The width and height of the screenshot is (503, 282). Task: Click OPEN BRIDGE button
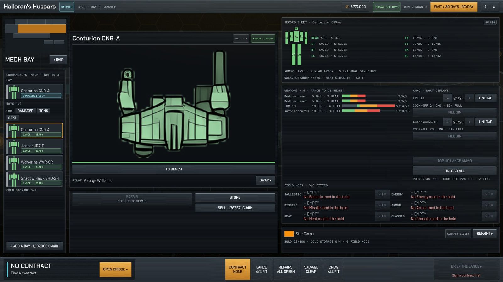click(115, 269)
